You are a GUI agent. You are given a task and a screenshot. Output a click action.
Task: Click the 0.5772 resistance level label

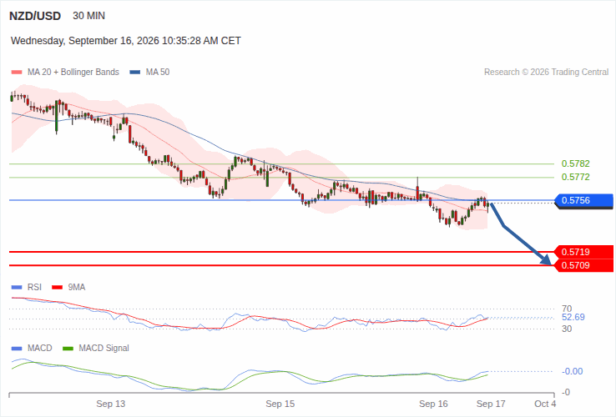pyautogui.click(x=576, y=177)
